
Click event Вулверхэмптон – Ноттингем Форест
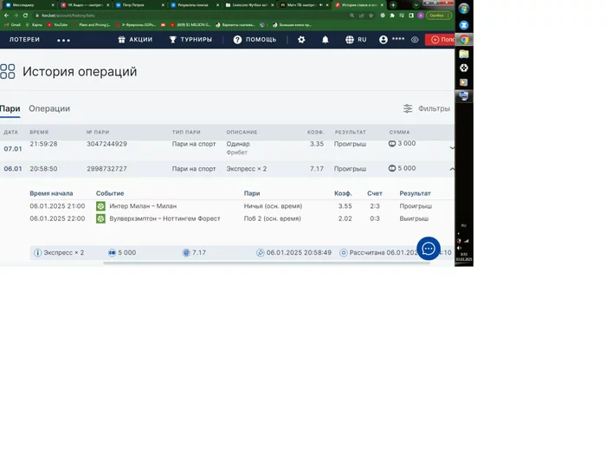[164, 218]
